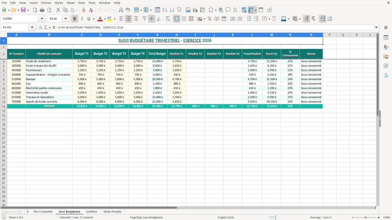Insert a special character (Omega)
This screenshot has width=392, height=220.
[x=211, y=10]
